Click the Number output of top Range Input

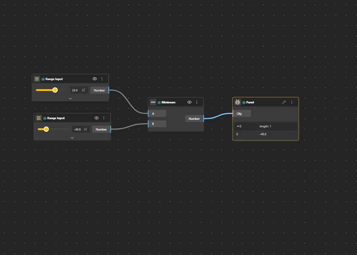(x=99, y=90)
